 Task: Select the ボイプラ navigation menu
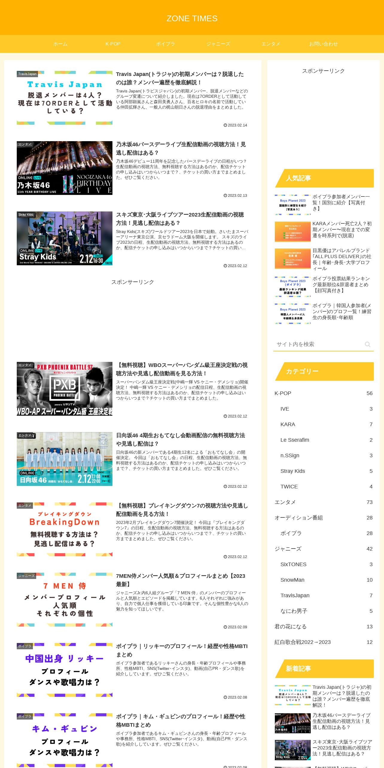(166, 44)
